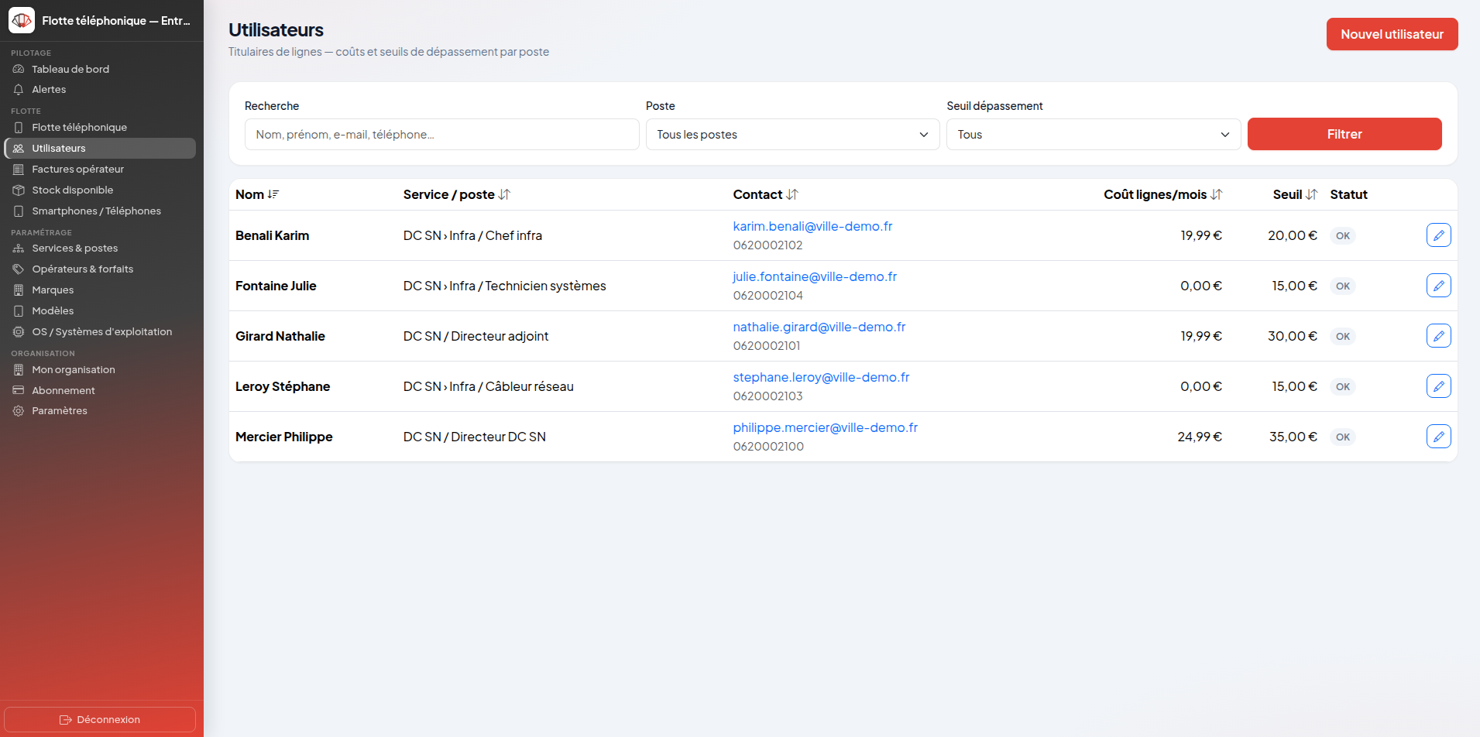Click the app logo icon in sidebar header
1480x737 pixels.
[x=22, y=20]
